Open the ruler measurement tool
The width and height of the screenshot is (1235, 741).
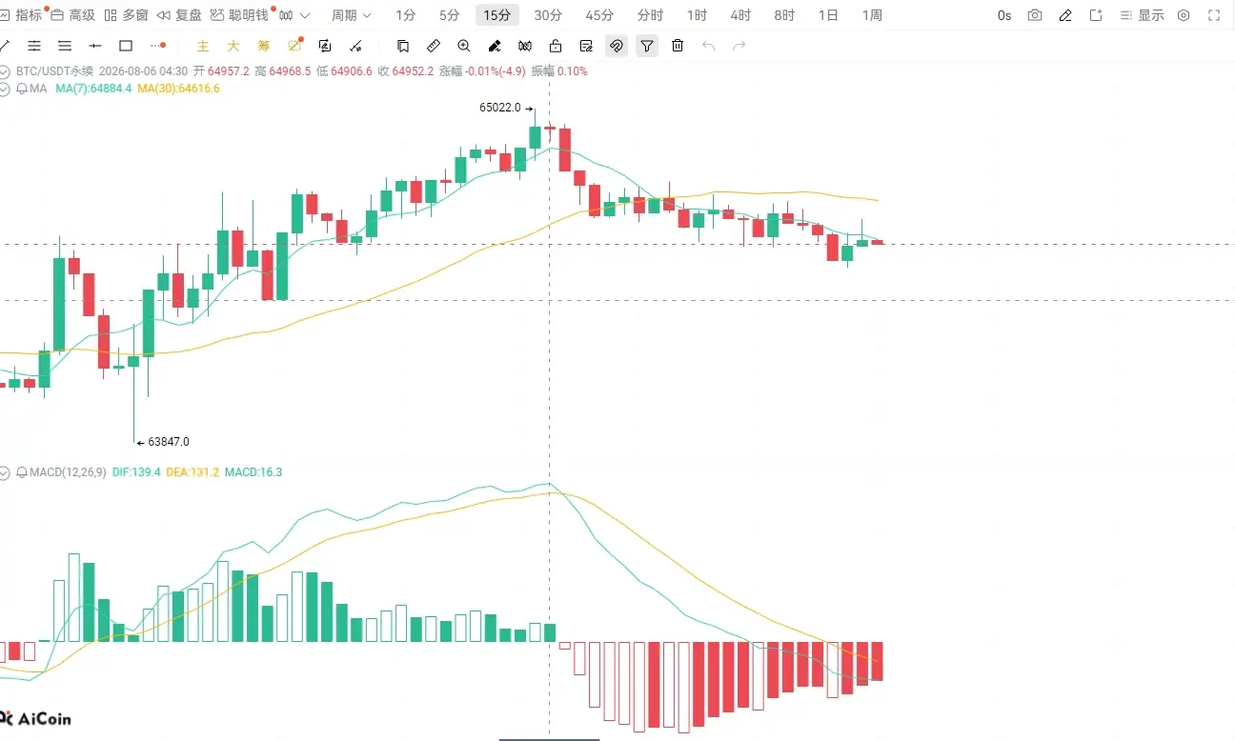click(434, 46)
